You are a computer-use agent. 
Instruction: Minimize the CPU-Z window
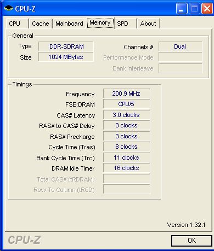click(x=182, y=9)
